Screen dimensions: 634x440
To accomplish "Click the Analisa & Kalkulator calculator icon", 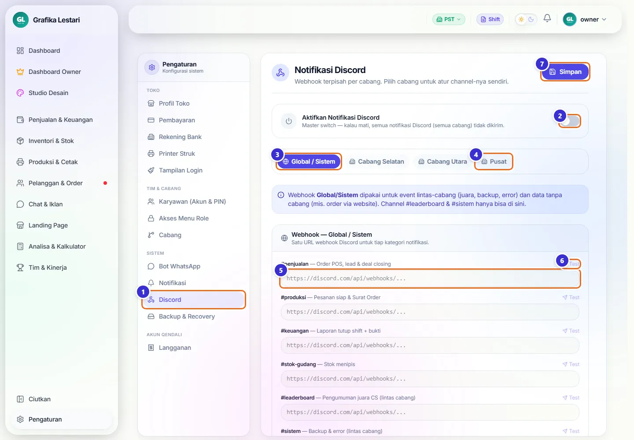I will tap(20, 246).
